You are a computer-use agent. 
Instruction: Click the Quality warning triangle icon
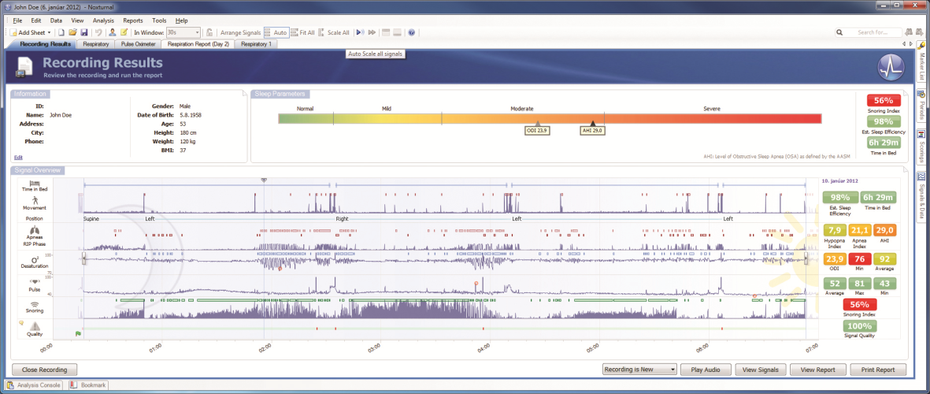coord(34,327)
